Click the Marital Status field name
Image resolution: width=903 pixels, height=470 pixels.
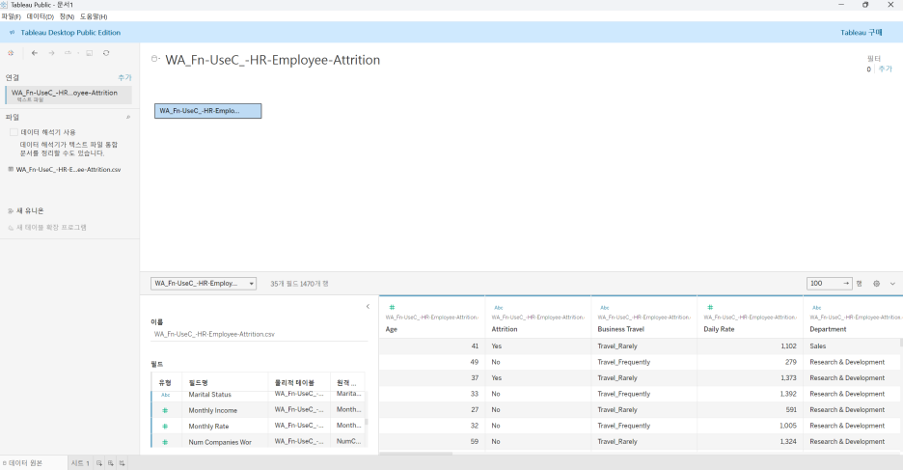pyautogui.click(x=209, y=395)
